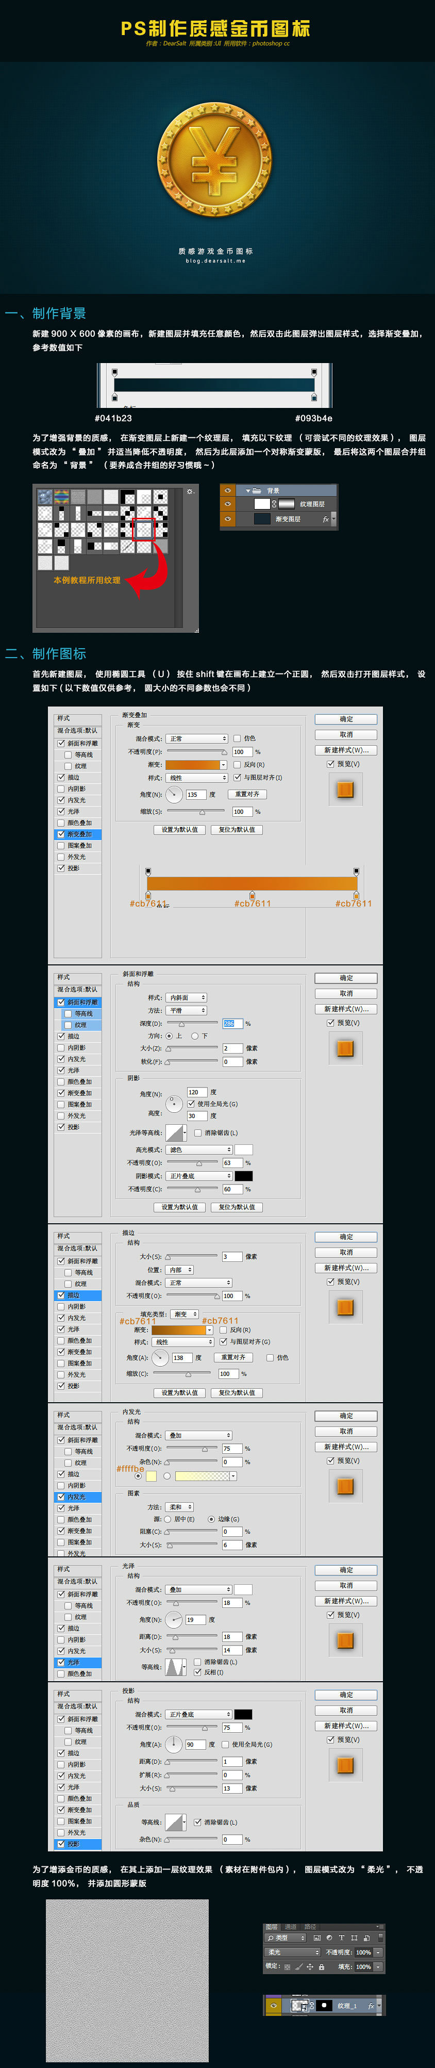Screen dimensions: 435x2068
Task: Open 不透明度 arrow in layers panel
Action: pyautogui.click(x=378, y=1952)
